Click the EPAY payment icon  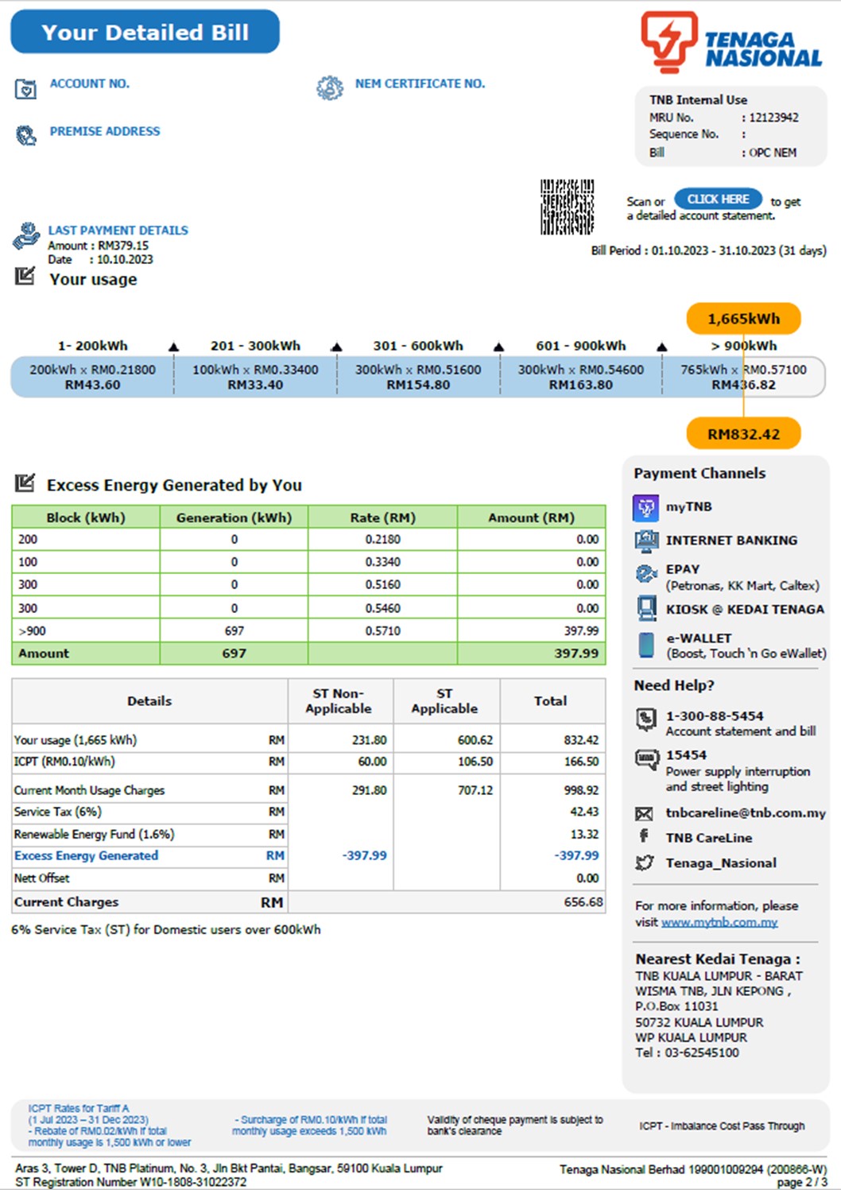[x=645, y=574]
